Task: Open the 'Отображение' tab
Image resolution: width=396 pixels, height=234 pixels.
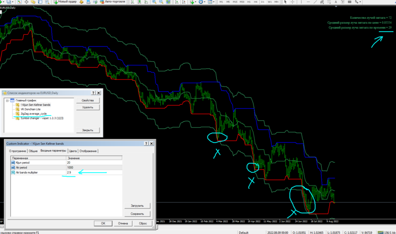Action: (x=88, y=151)
